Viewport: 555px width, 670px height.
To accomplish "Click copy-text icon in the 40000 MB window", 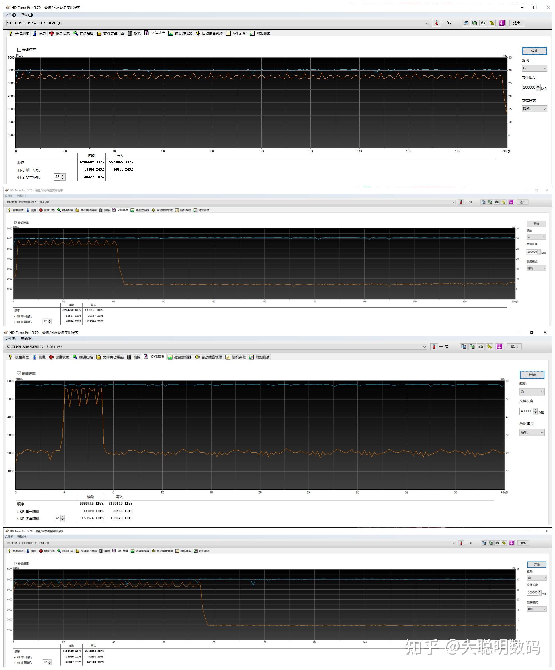I will click(x=464, y=346).
